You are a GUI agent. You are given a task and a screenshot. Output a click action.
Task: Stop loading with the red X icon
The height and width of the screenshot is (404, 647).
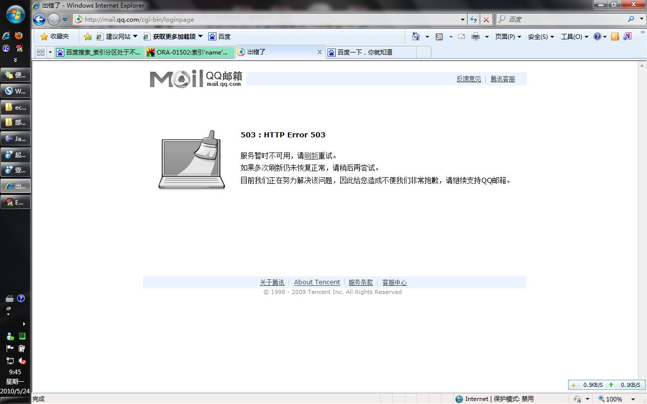(x=486, y=19)
